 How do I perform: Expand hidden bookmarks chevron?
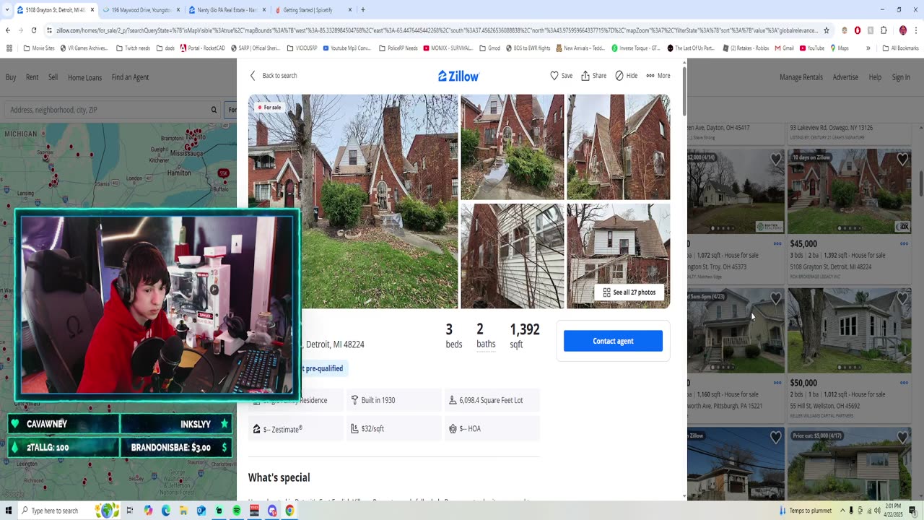coord(868,48)
